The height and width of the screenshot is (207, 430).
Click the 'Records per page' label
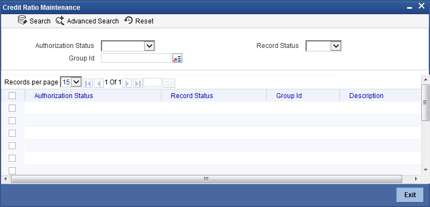pyautogui.click(x=31, y=82)
